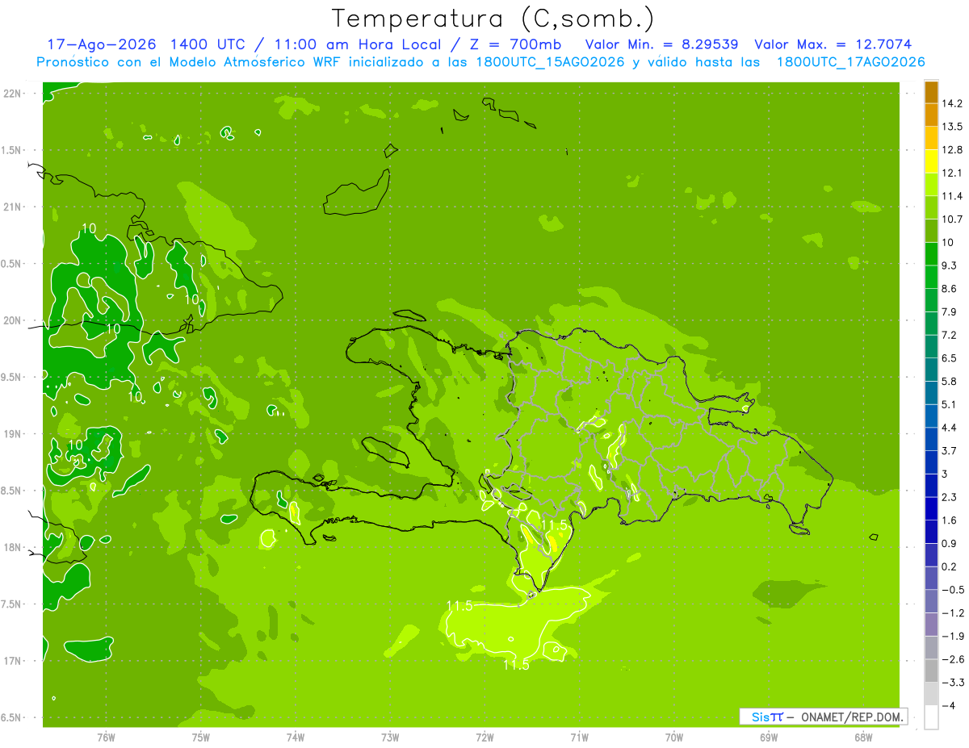969x748 pixels.
Task: Click longitude axis label "71W"
Action: [579, 738]
